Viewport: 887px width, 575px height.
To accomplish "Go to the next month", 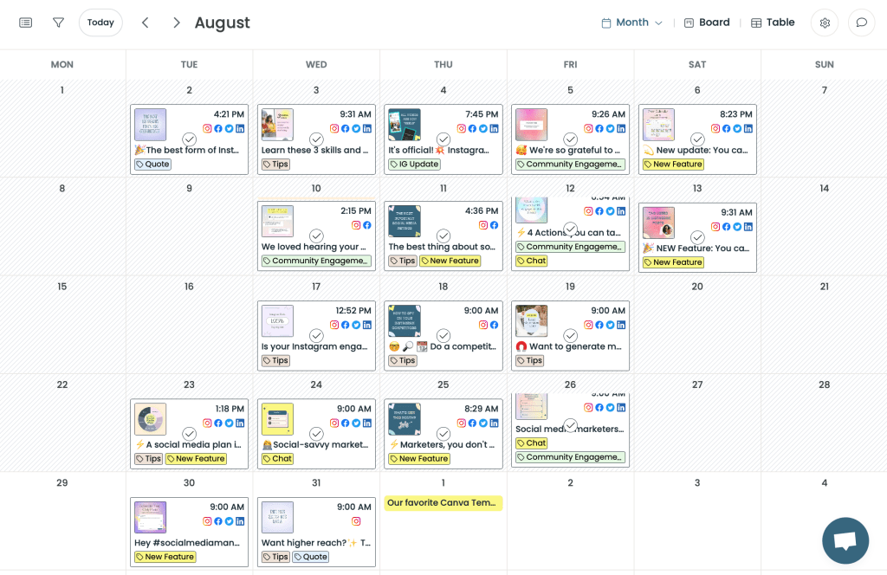I will pyautogui.click(x=177, y=23).
